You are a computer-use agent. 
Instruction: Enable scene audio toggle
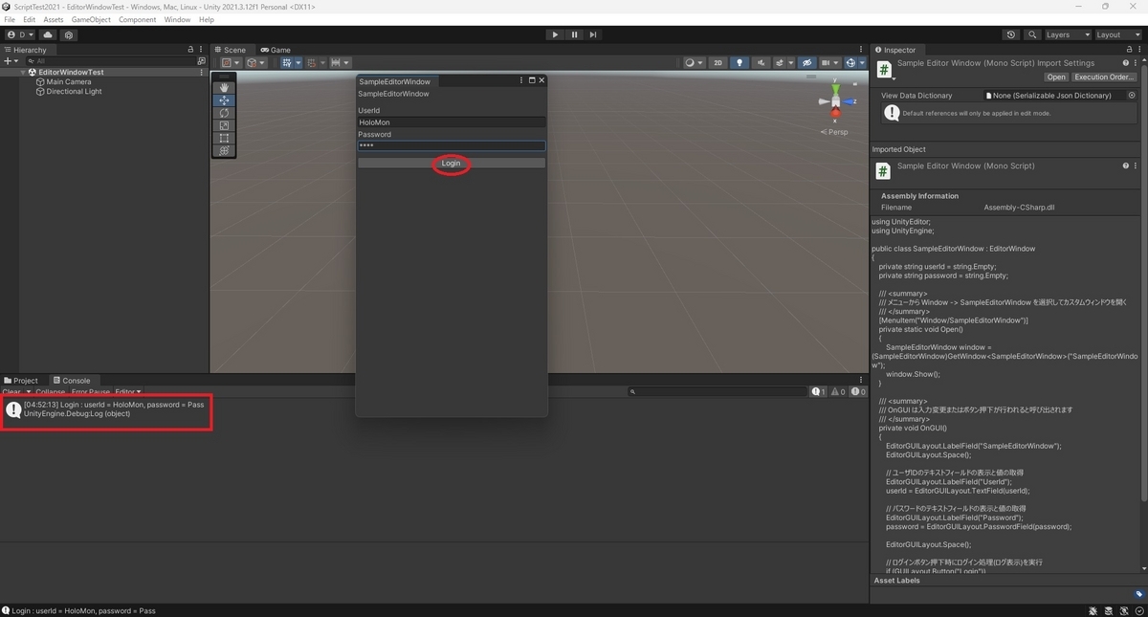pos(762,62)
